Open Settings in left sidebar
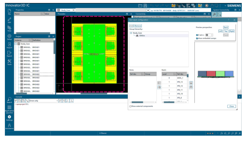The width and height of the screenshot is (244, 142). coord(9,118)
